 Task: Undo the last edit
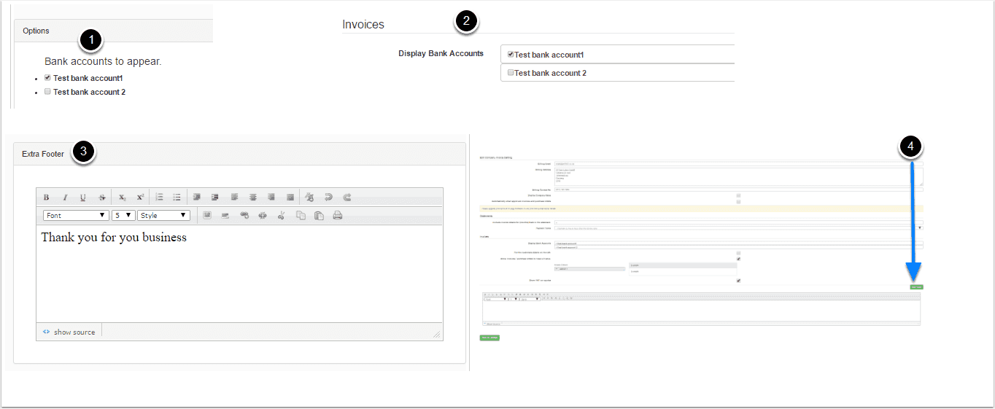click(x=328, y=197)
